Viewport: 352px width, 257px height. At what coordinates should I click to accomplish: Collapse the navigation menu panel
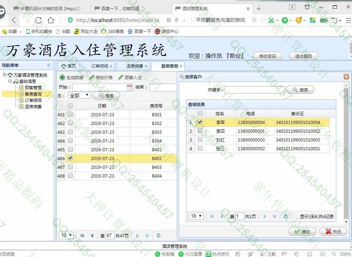[x=49, y=65]
